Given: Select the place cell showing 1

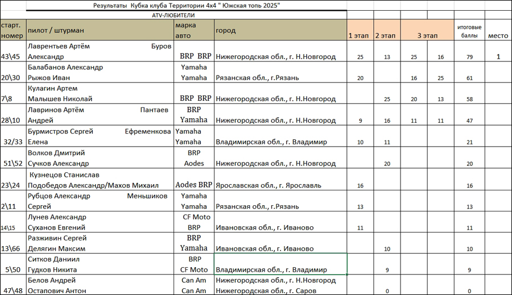Looking at the screenshot, I should tap(498, 57).
